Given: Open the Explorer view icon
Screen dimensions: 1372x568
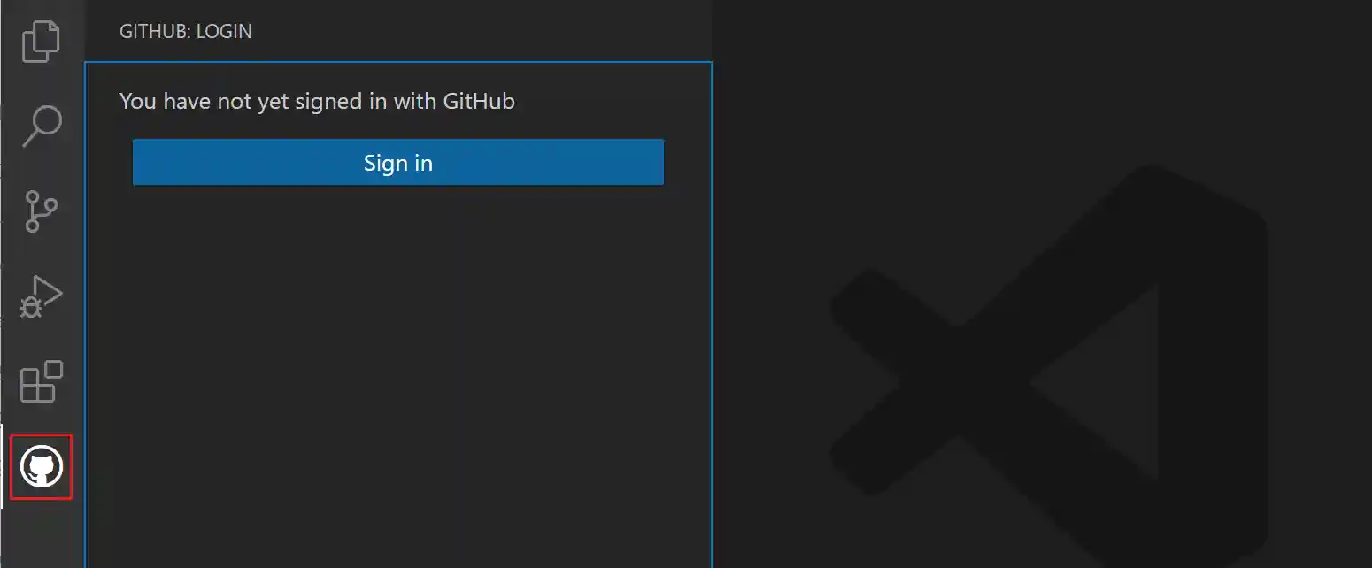Looking at the screenshot, I should click(x=41, y=41).
